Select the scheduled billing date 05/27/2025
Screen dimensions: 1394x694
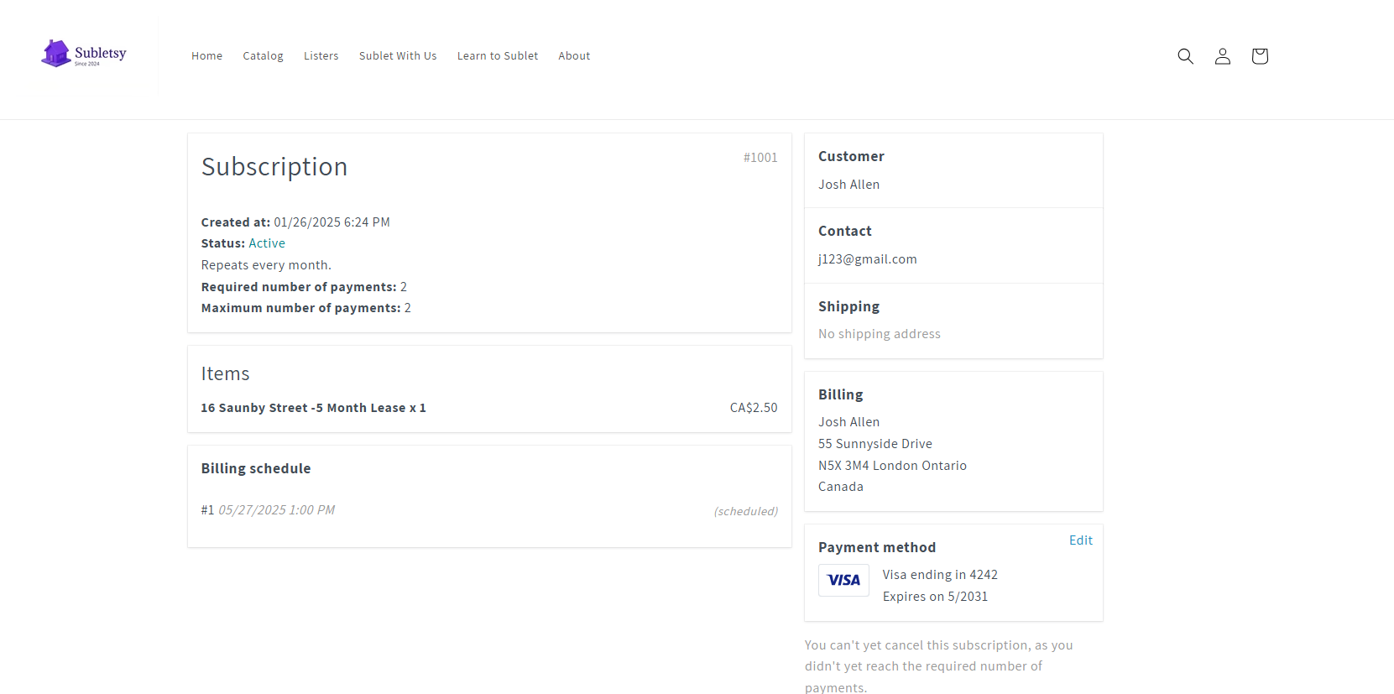[x=276, y=510]
